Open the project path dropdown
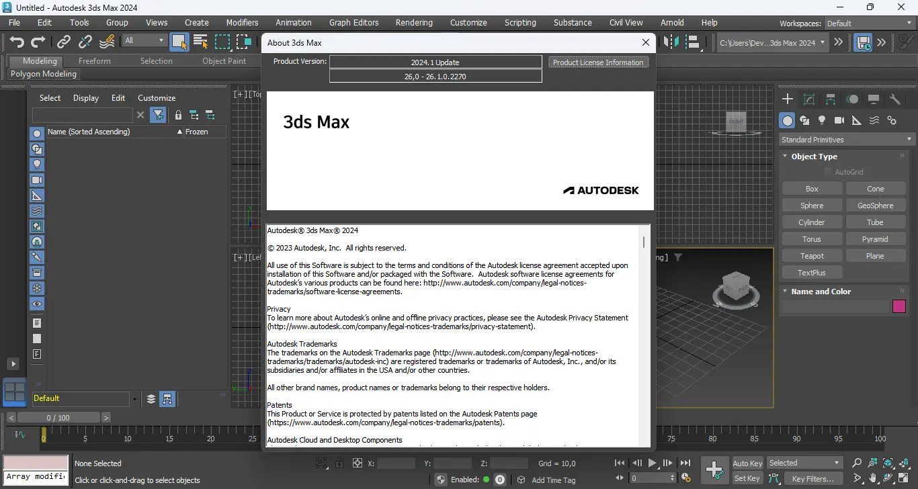 pos(772,42)
